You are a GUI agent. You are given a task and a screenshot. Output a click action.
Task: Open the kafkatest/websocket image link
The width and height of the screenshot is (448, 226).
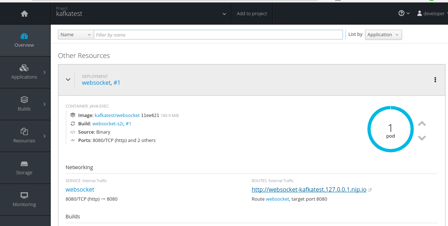[x=117, y=116]
